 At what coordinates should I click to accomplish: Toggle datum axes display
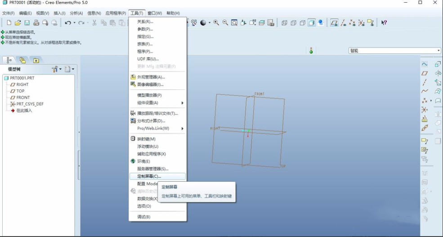coord(343,22)
